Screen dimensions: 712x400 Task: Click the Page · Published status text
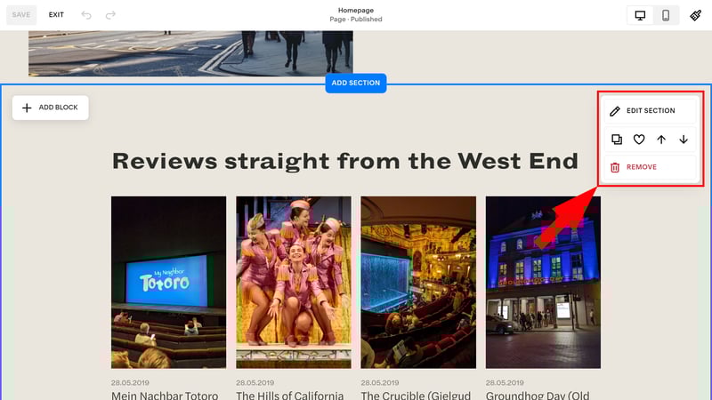tap(355, 19)
